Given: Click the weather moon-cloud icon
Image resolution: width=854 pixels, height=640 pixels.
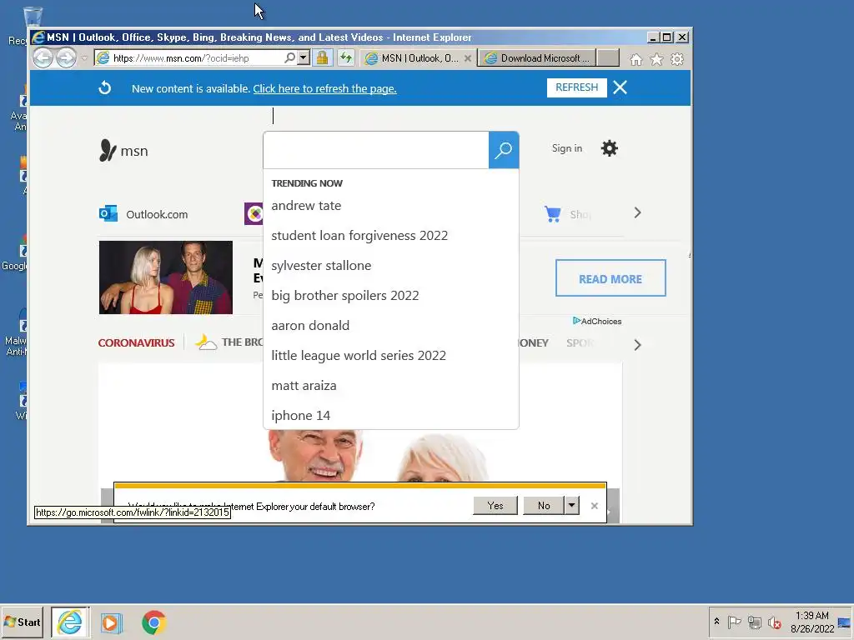Looking at the screenshot, I should [x=206, y=342].
